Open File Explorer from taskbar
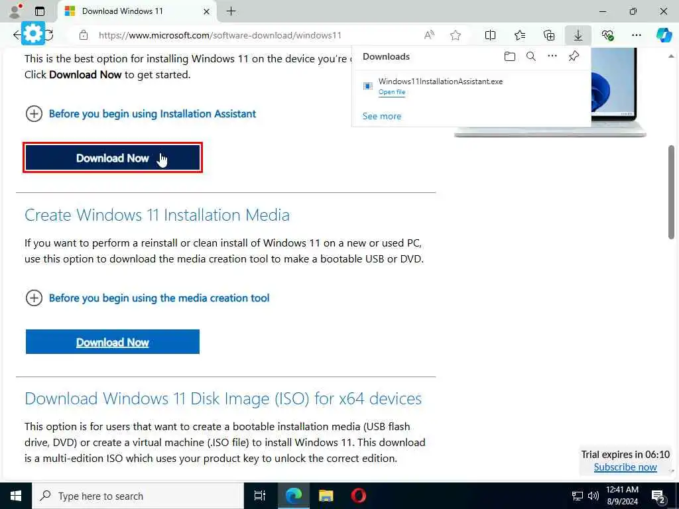Image resolution: width=679 pixels, height=509 pixels. pos(326,496)
